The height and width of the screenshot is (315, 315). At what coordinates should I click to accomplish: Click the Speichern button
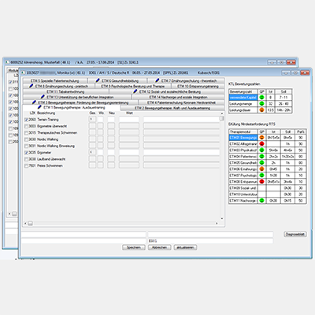click(134, 247)
